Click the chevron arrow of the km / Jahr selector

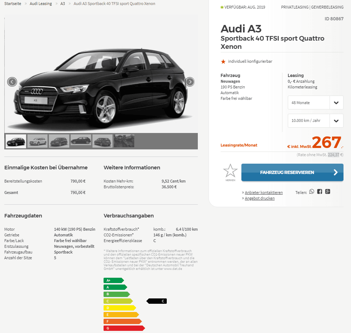coord(336,121)
